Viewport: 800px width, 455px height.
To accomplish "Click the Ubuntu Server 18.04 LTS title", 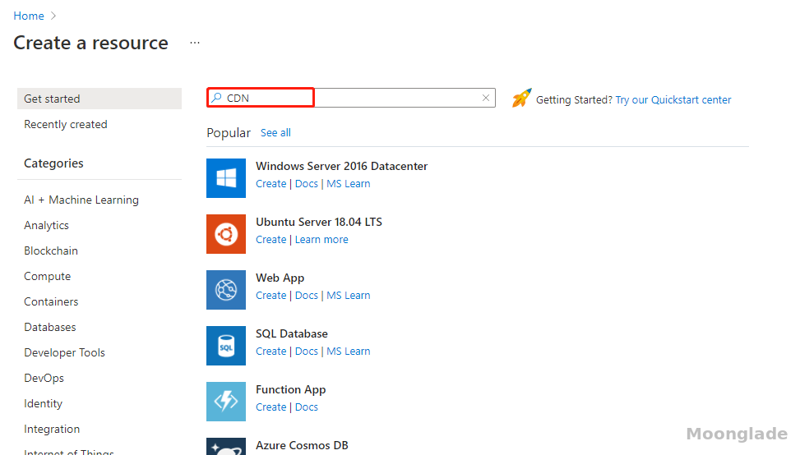I will [319, 222].
